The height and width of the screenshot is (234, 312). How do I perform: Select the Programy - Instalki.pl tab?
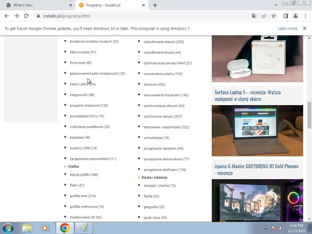[x=112, y=5]
